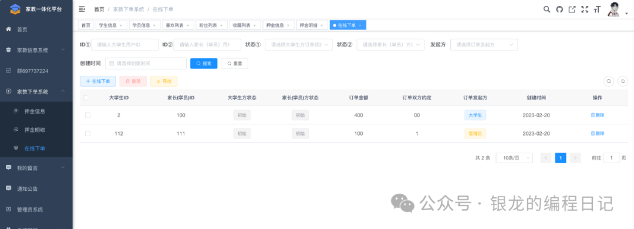Screen dimensions: 634x229
Task: Click the 管理员系统 sidebar icon
Action: [8, 209]
